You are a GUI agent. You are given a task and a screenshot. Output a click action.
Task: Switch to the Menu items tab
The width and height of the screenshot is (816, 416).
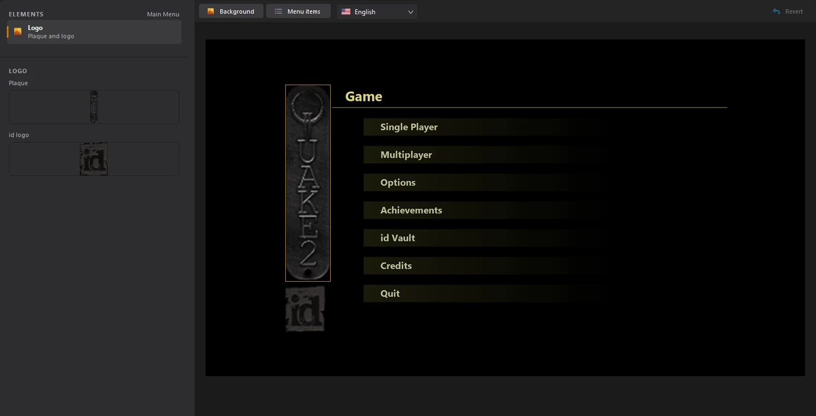tap(298, 11)
